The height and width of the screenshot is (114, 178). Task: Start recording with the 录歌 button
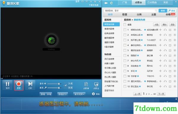coord(19,85)
